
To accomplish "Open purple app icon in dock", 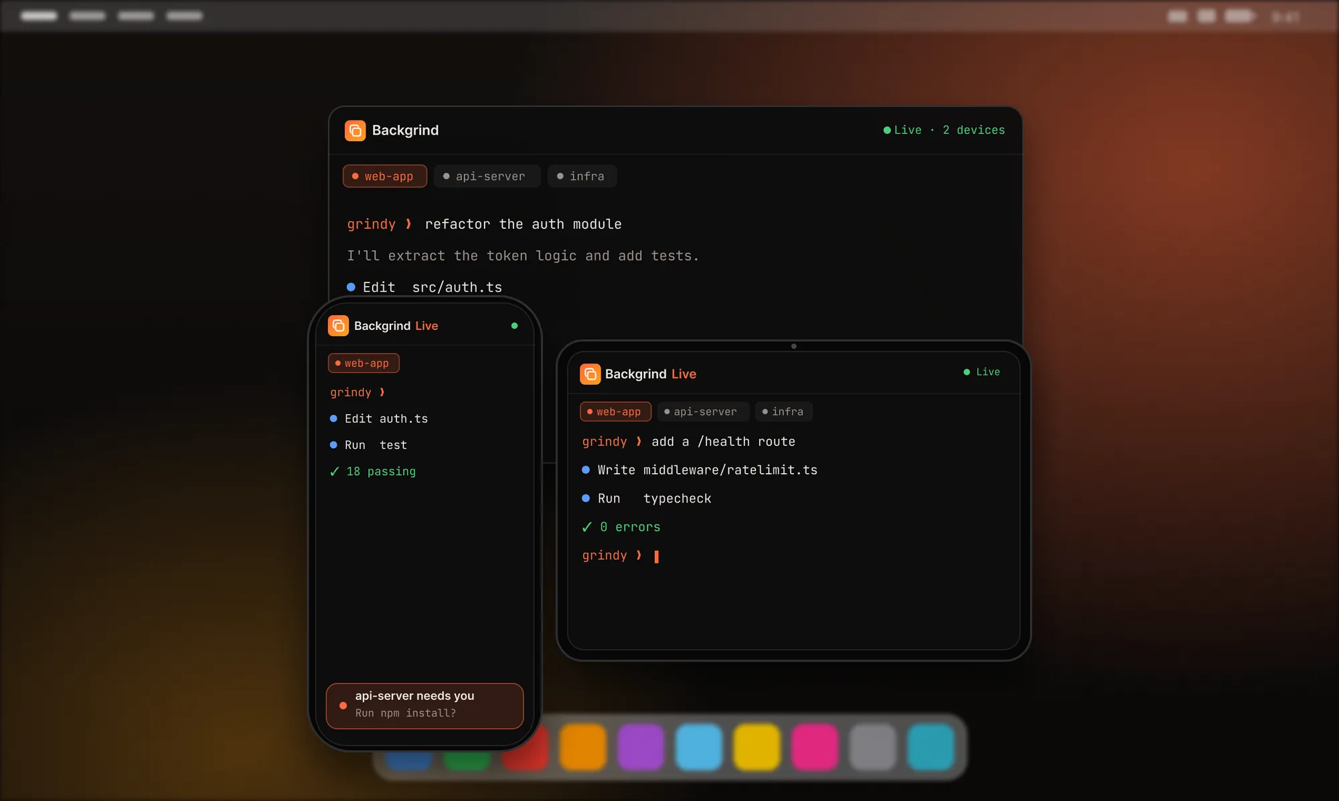I will 641,747.
